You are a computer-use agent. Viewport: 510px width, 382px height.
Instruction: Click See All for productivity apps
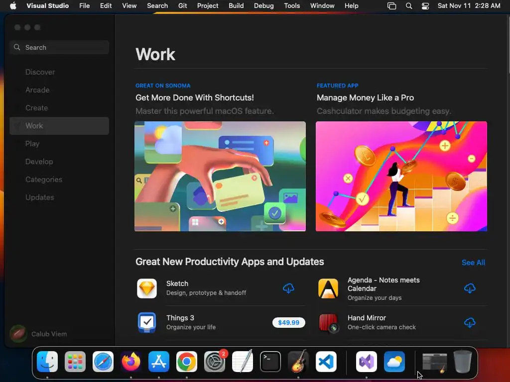[x=473, y=263]
